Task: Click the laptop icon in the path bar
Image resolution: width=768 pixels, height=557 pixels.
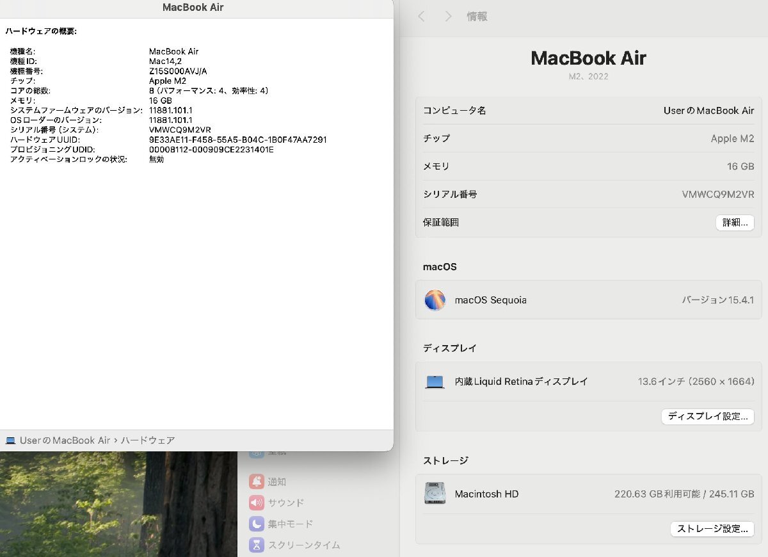Action: [10, 440]
